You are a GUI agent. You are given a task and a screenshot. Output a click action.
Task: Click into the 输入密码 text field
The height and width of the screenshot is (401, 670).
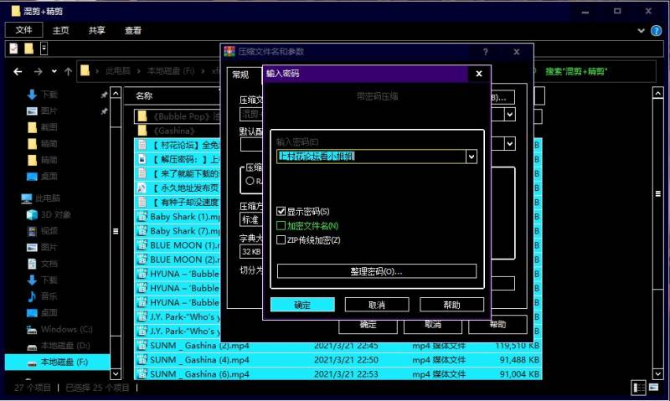[370, 157]
